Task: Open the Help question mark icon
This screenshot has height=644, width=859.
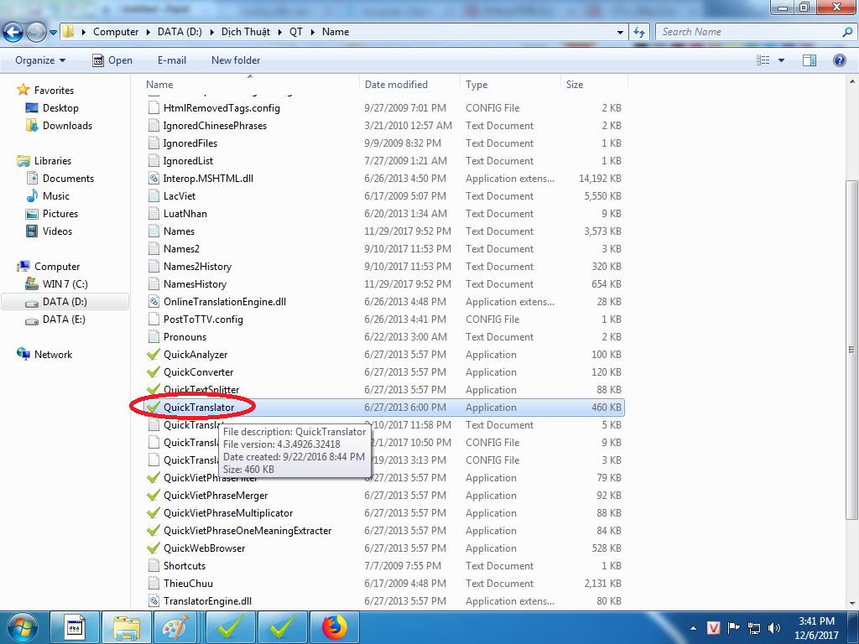Action: (x=839, y=60)
